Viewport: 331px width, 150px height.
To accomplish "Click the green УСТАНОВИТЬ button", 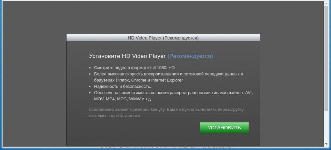I will tap(224, 128).
